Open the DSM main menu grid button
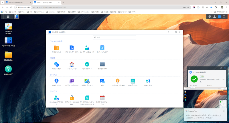229x123 pixels. coord(8,17)
